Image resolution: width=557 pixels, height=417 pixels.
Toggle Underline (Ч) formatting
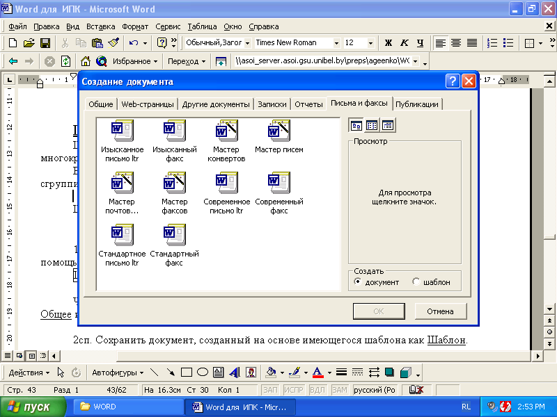click(421, 43)
